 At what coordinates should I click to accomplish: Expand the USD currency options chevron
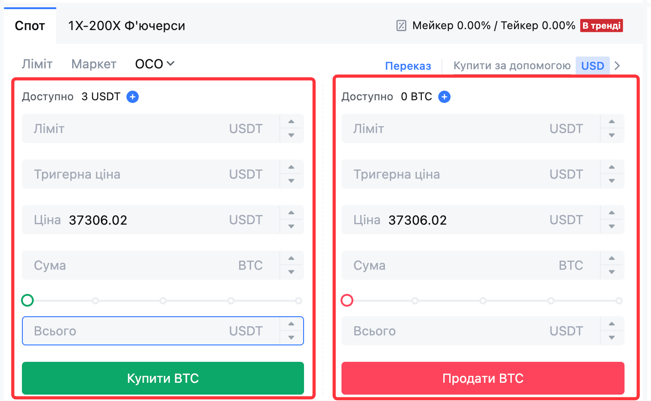tap(617, 66)
